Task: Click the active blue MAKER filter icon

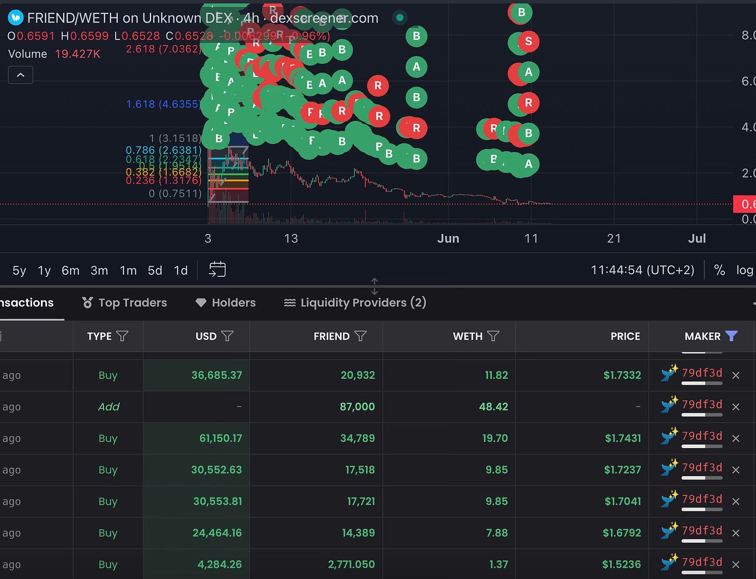Action: coord(731,336)
